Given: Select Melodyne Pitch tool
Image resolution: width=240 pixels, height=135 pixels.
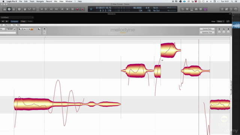Looking at the screenshot, I should click(22, 29).
